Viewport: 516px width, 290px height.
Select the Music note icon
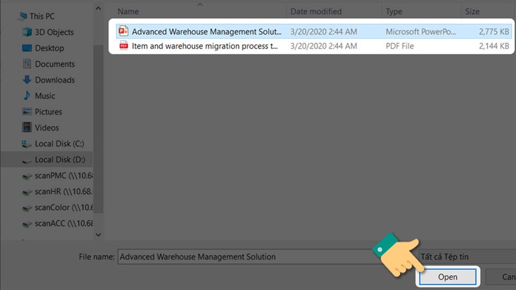(x=26, y=96)
